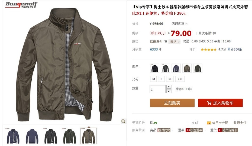Open the 累计300条 reviews link
The width and height of the screenshot is (252, 146).
[x=235, y=49]
